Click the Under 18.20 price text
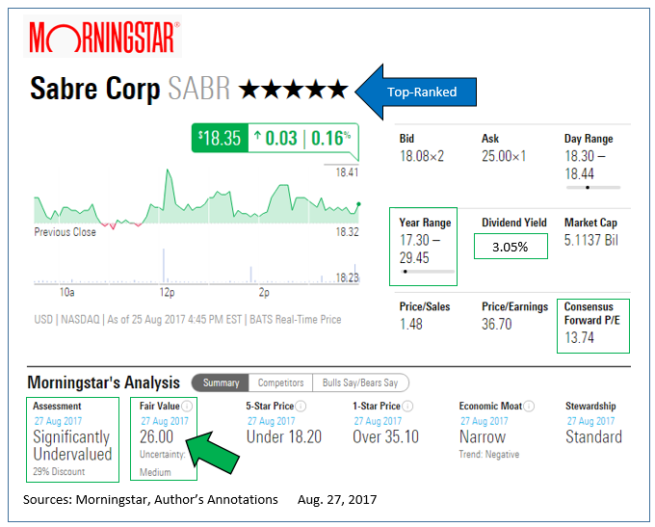This screenshot has width=655, height=527. pos(284,437)
